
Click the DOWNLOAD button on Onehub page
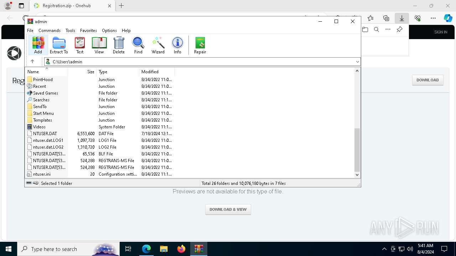coord(427,80)
